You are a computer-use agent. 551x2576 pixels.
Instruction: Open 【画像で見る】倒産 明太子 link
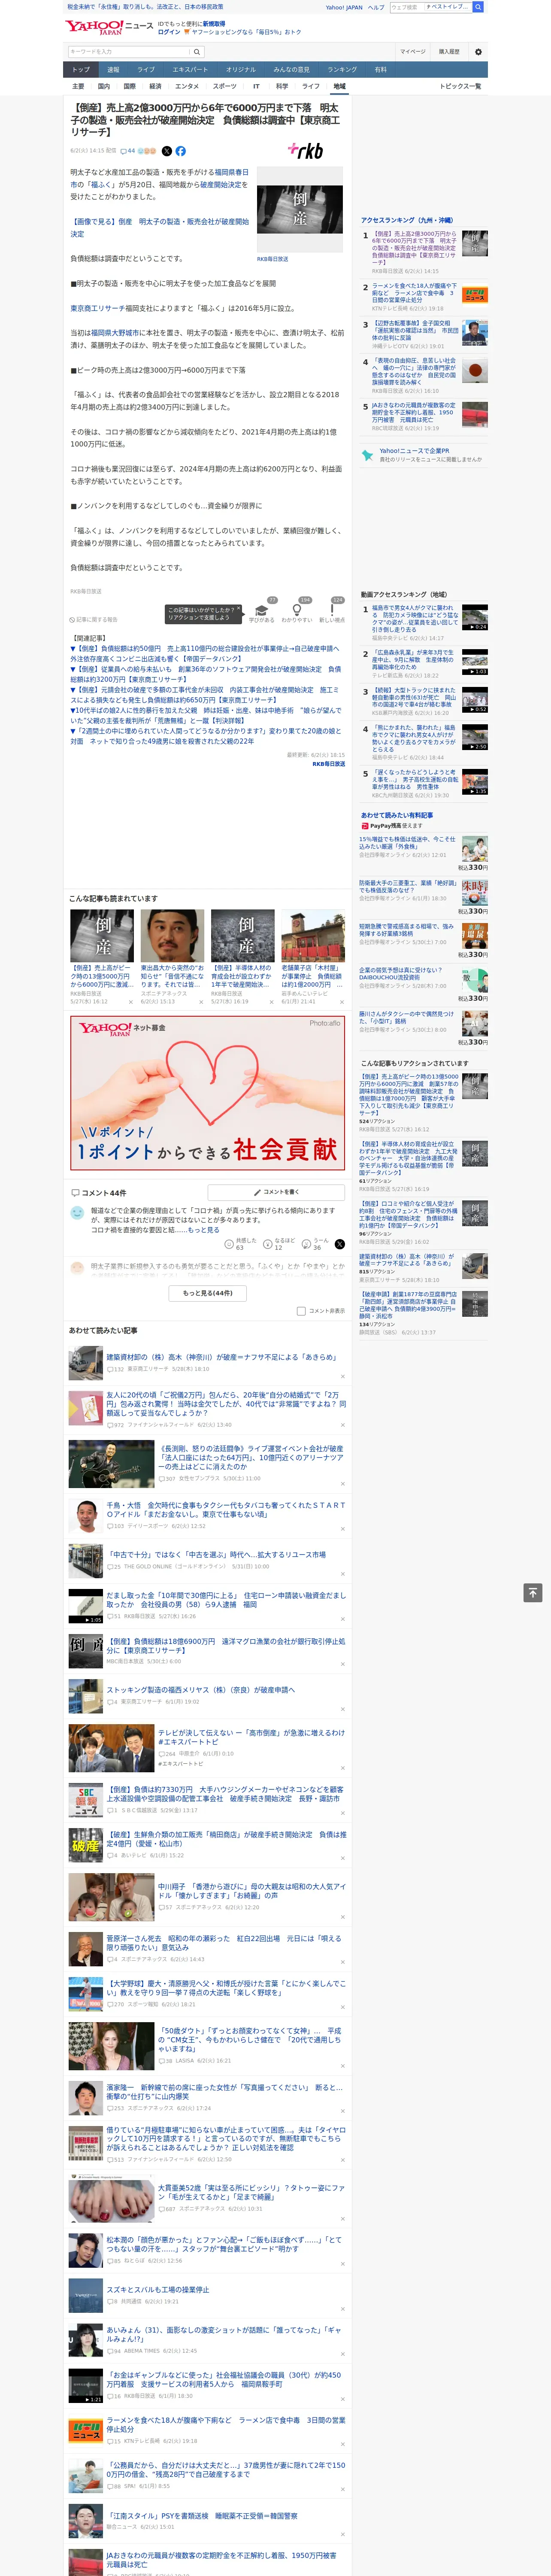click(x=160, y=228)
